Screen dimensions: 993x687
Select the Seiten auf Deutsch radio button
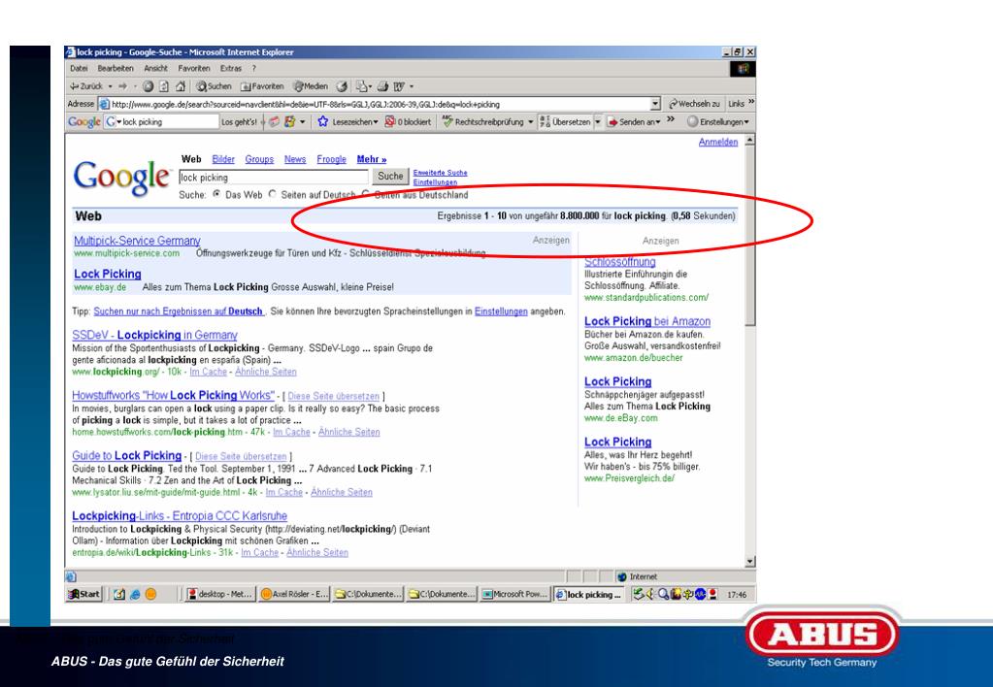coord(273,194)
